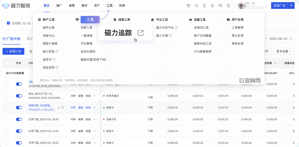Toggle the switch for 粉丝_自定义产品-03 plan
Image resolution: width=299 pixels, height=147 pixels.
pos(19,96)
